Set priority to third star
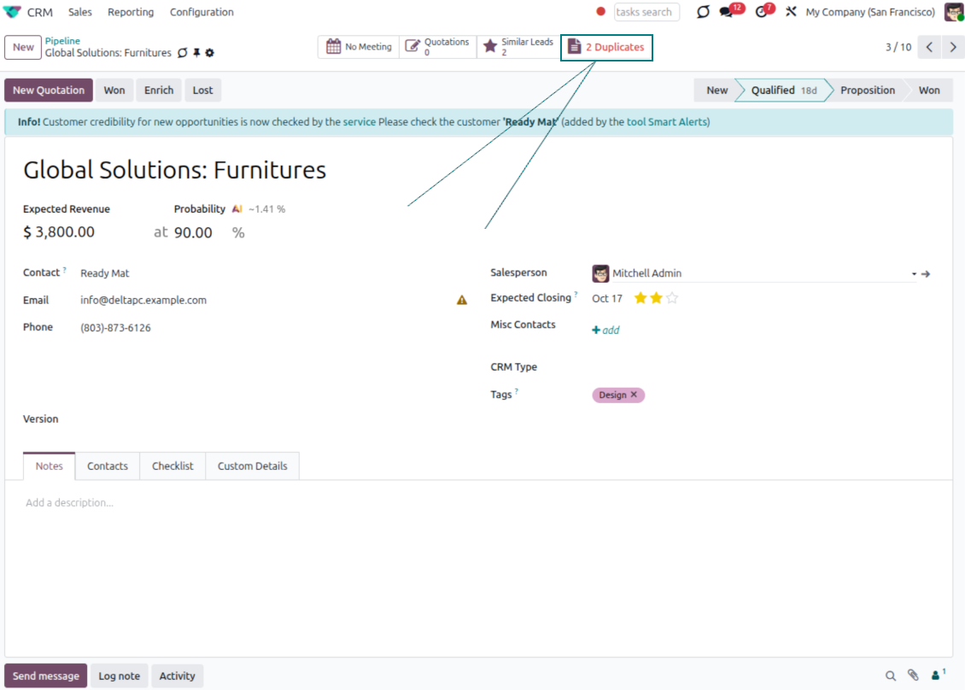 [x=672, y=298]
